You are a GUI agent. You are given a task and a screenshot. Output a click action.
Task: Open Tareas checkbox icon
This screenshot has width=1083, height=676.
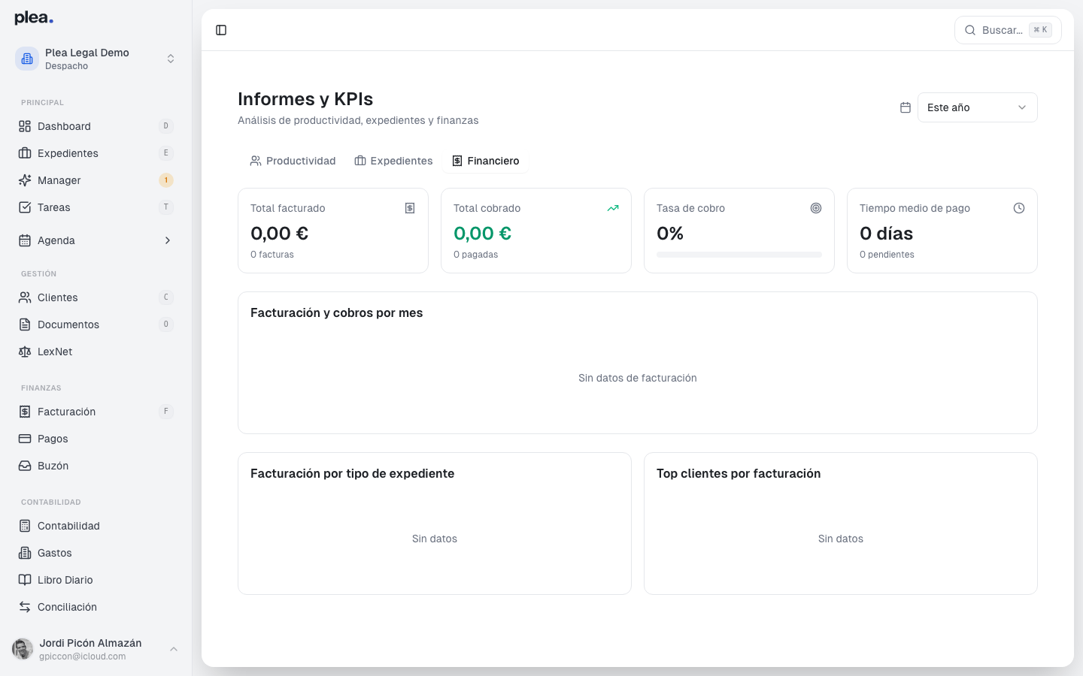tap(25, 207)
